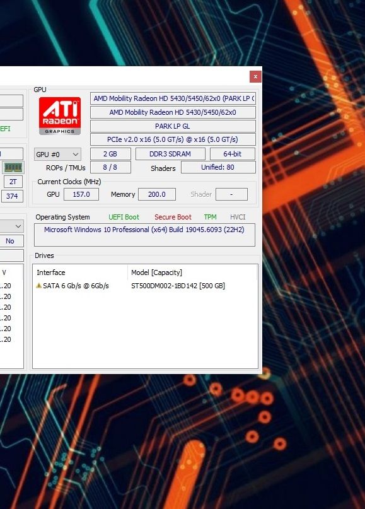Screen dimensions: 365x509
Task: Click the SATA drive warning icon
Action: [38, 286]
